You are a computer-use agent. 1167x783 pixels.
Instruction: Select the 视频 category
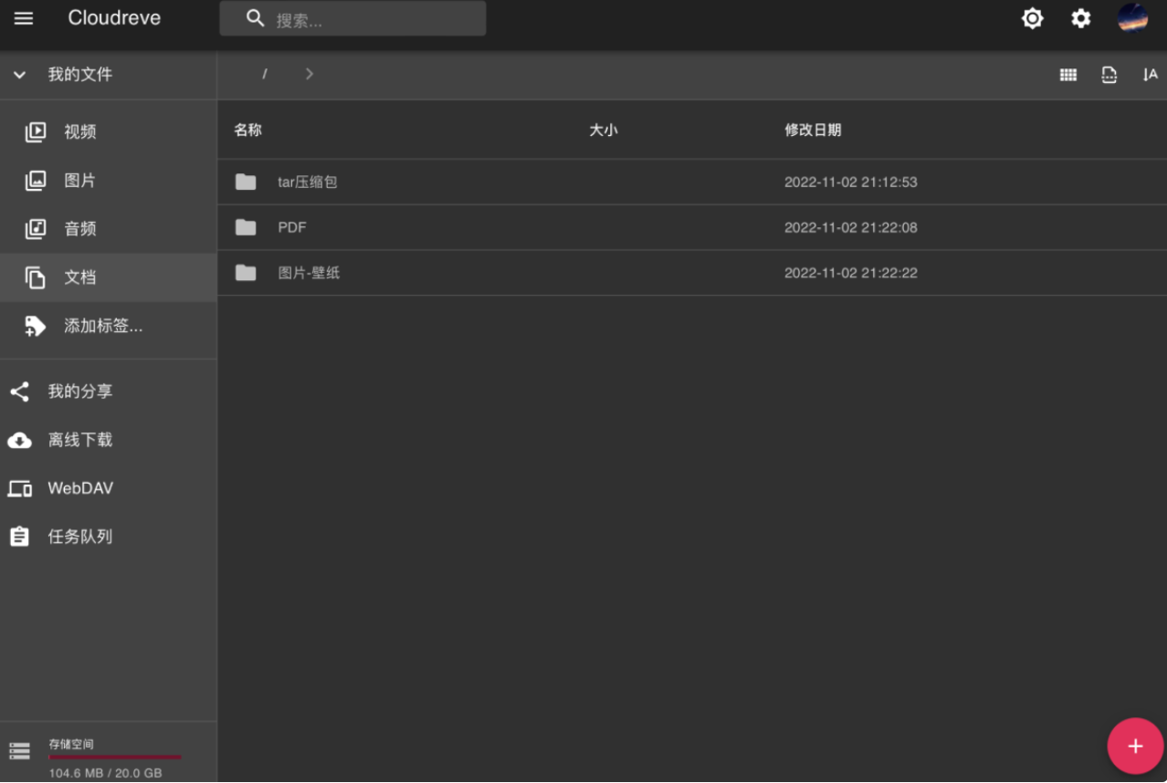pos(80,132)
